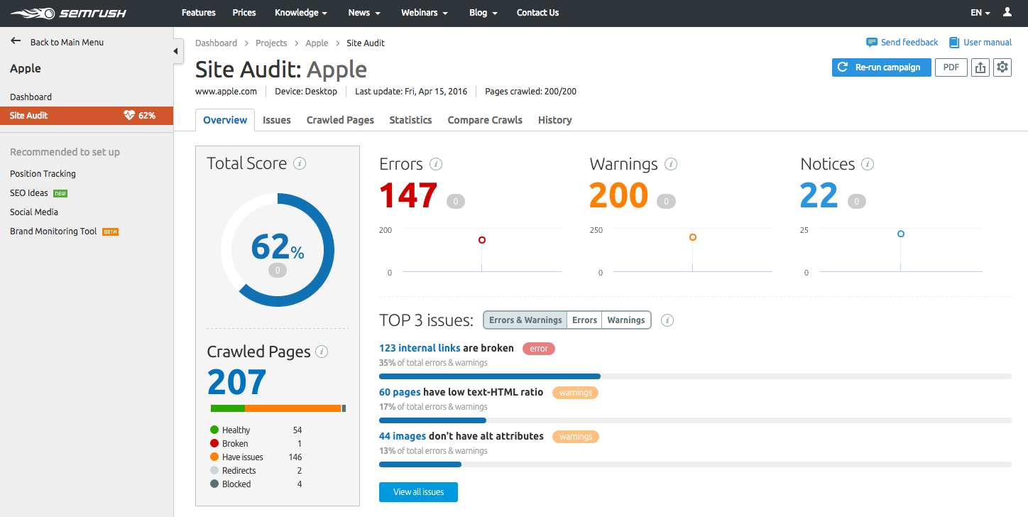Open the Contact Us page
The image size is (1028, 517).
[x=537, y=13]
